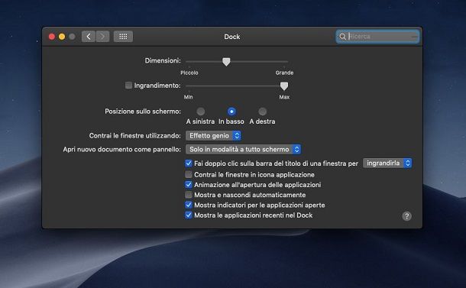466x288 pixels.
Task: Select the A destra radio button
Action: click(262, 112)
